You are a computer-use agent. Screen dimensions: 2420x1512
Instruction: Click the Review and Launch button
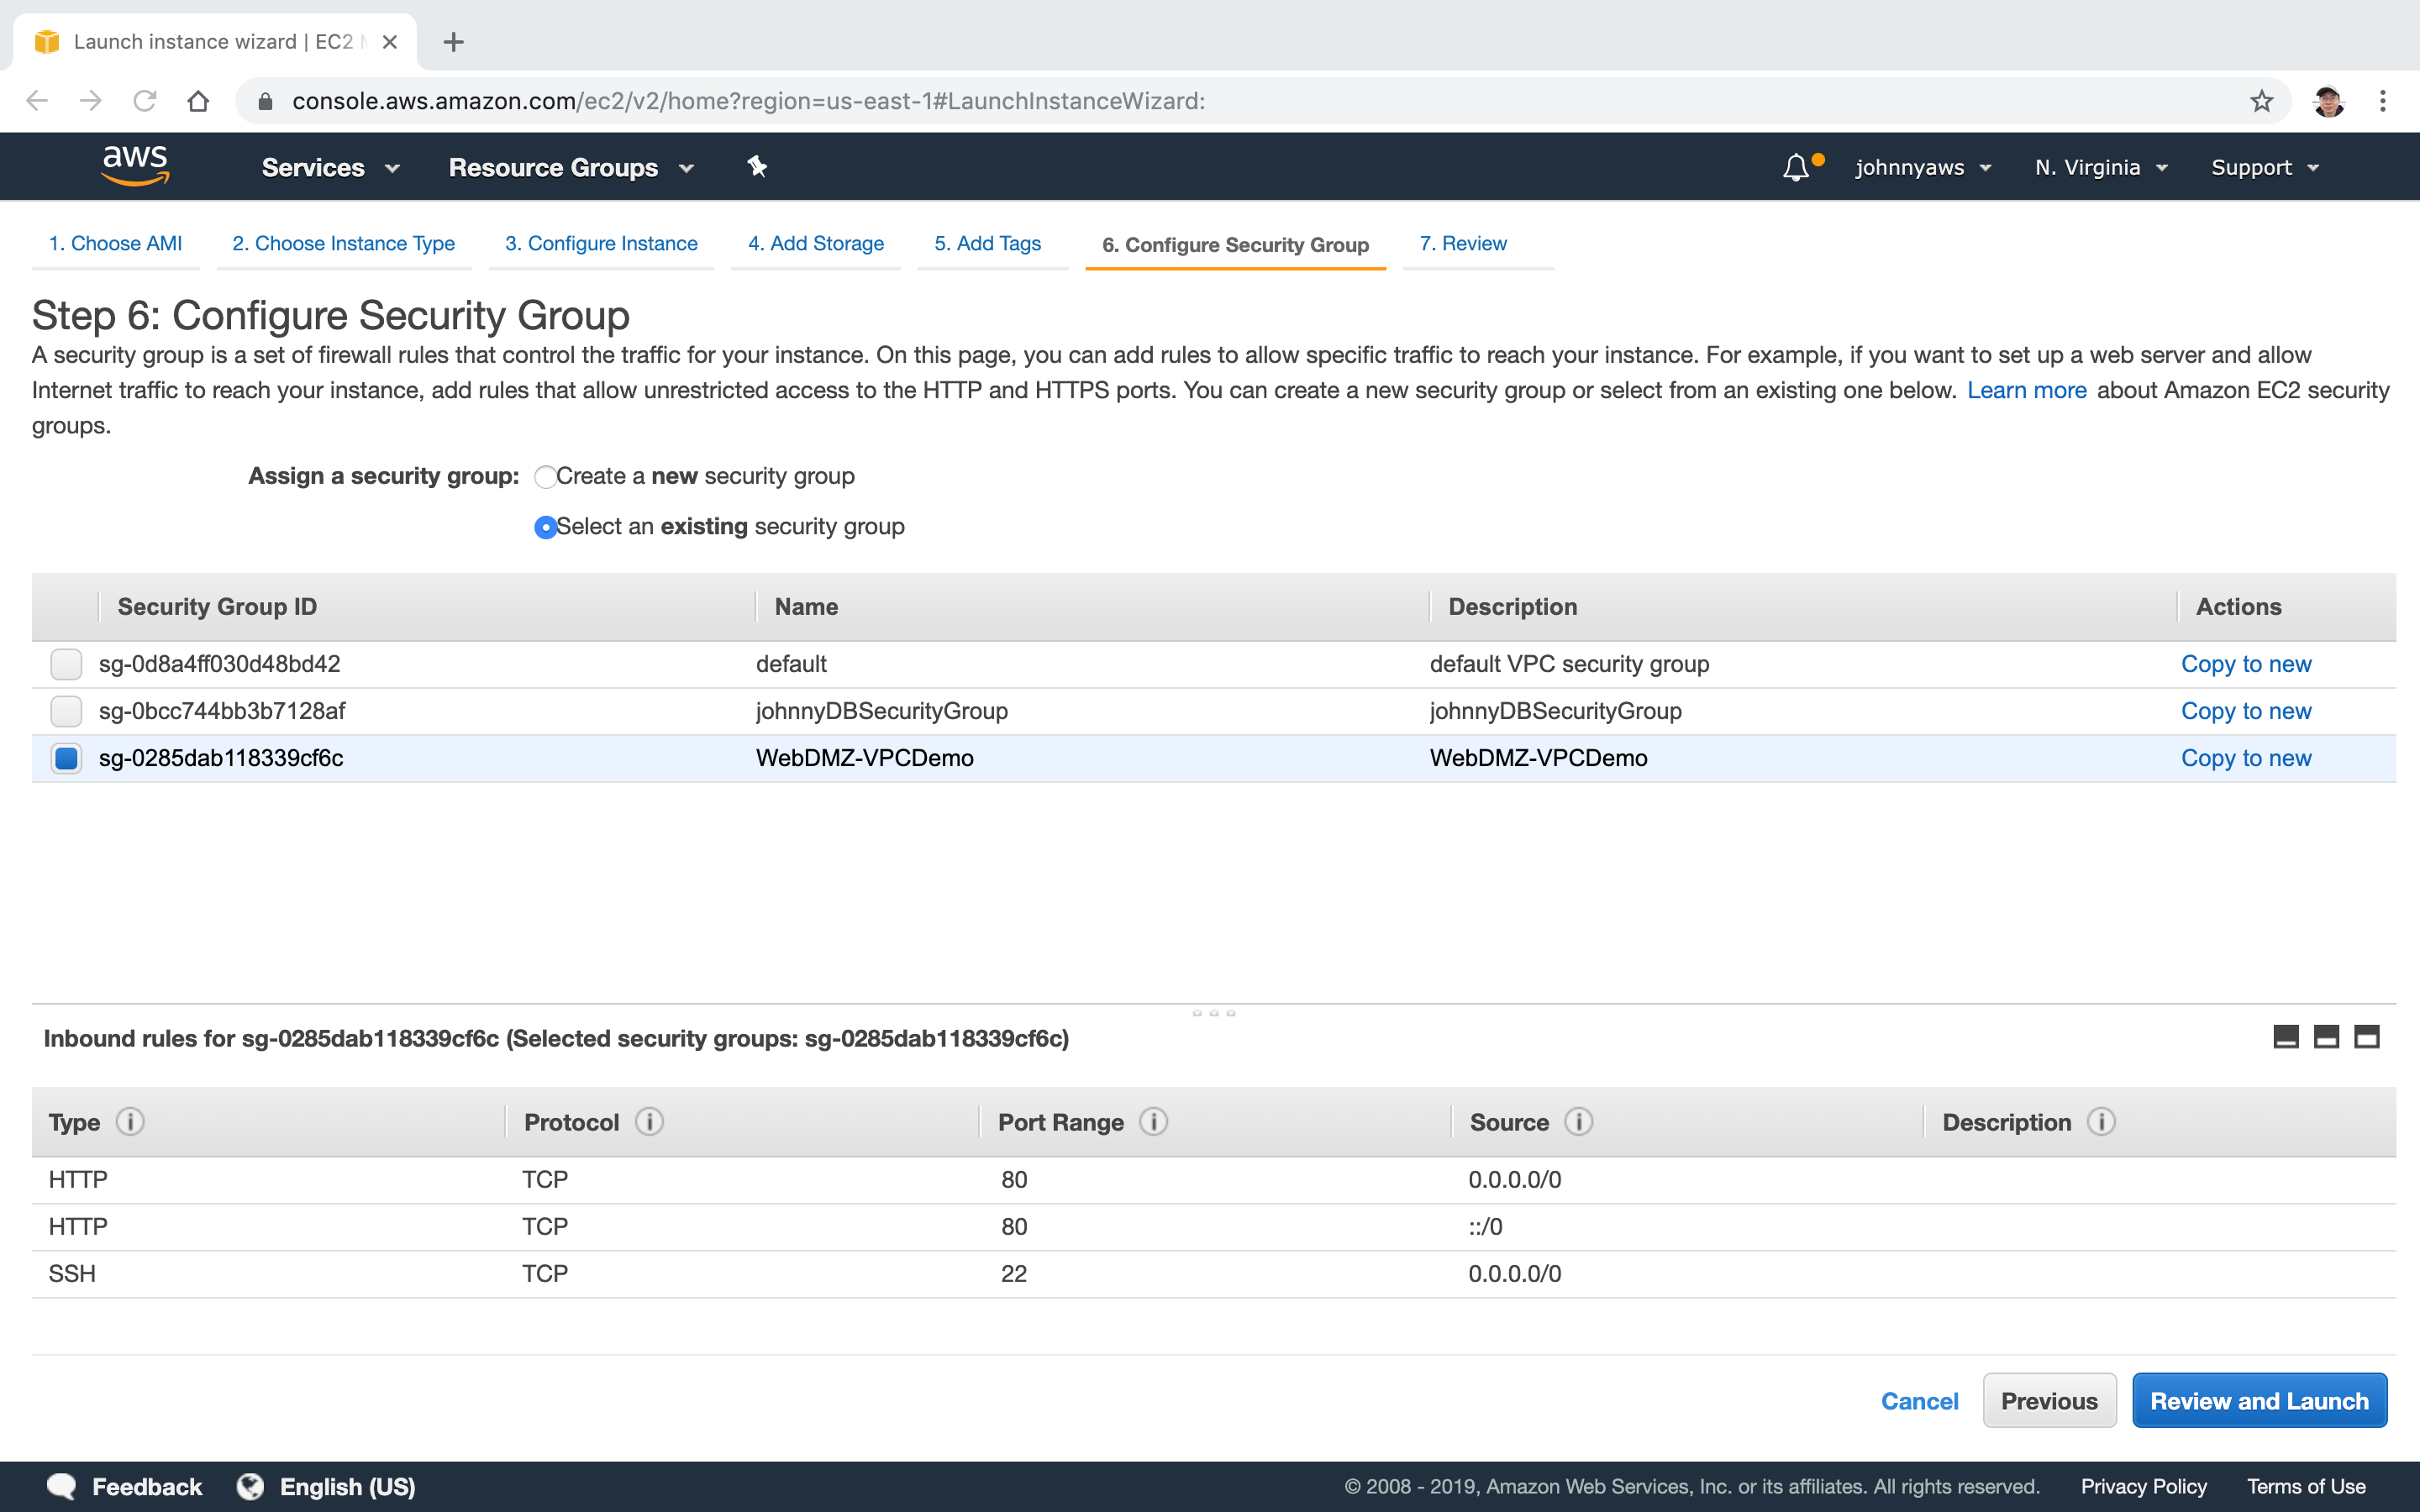pos(2259,1401)
